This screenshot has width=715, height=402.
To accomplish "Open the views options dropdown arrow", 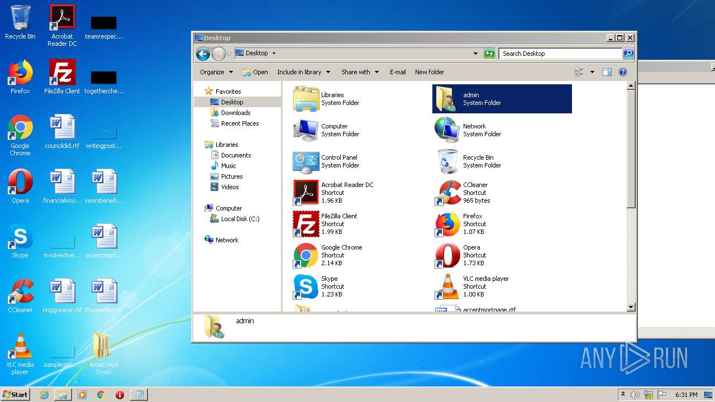I will click(592, 72).
